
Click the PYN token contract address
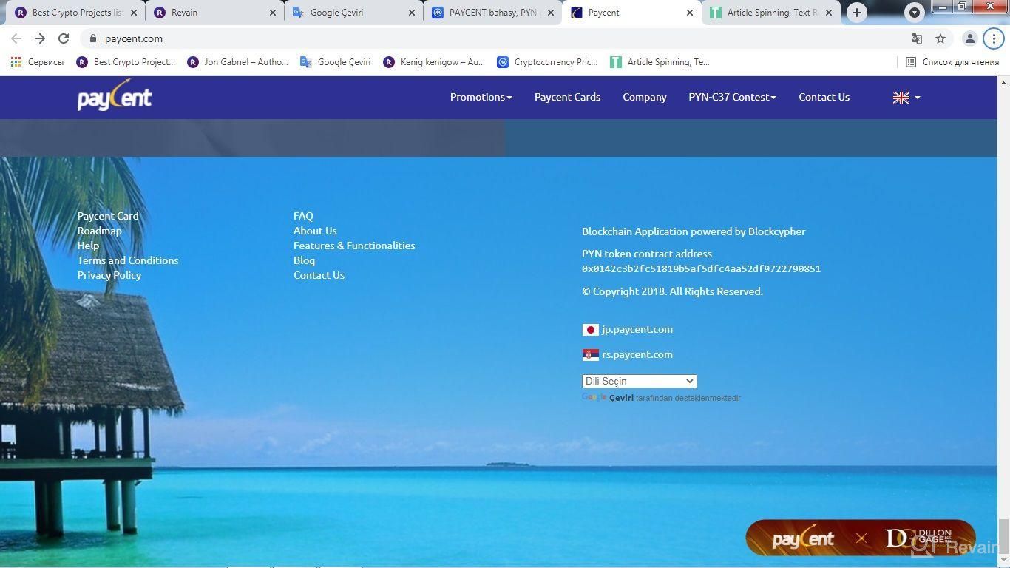[x=701, y=269]
